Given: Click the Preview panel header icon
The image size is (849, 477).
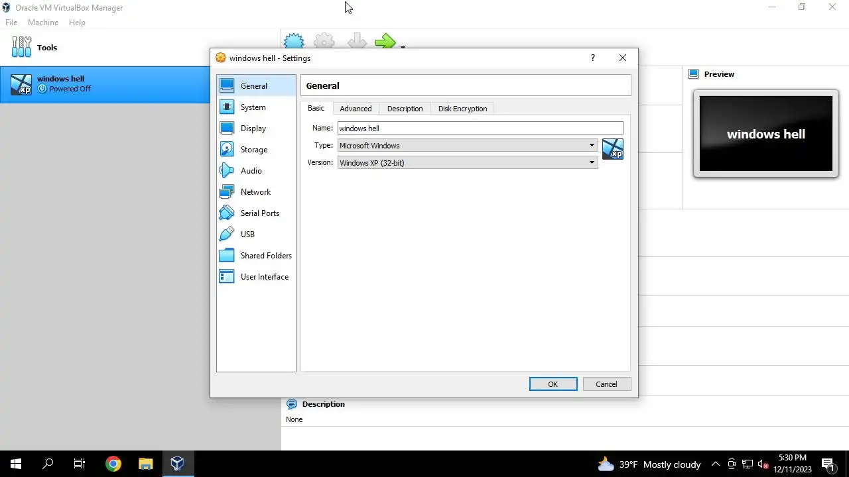Looking at the screenshot, I should (694, 74).
